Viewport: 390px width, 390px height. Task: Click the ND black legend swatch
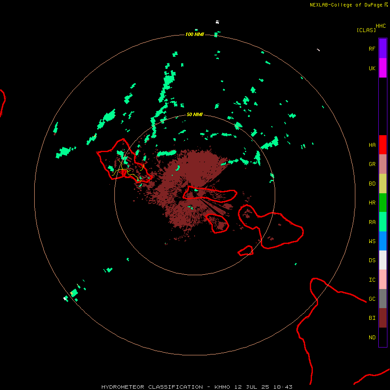383,337
